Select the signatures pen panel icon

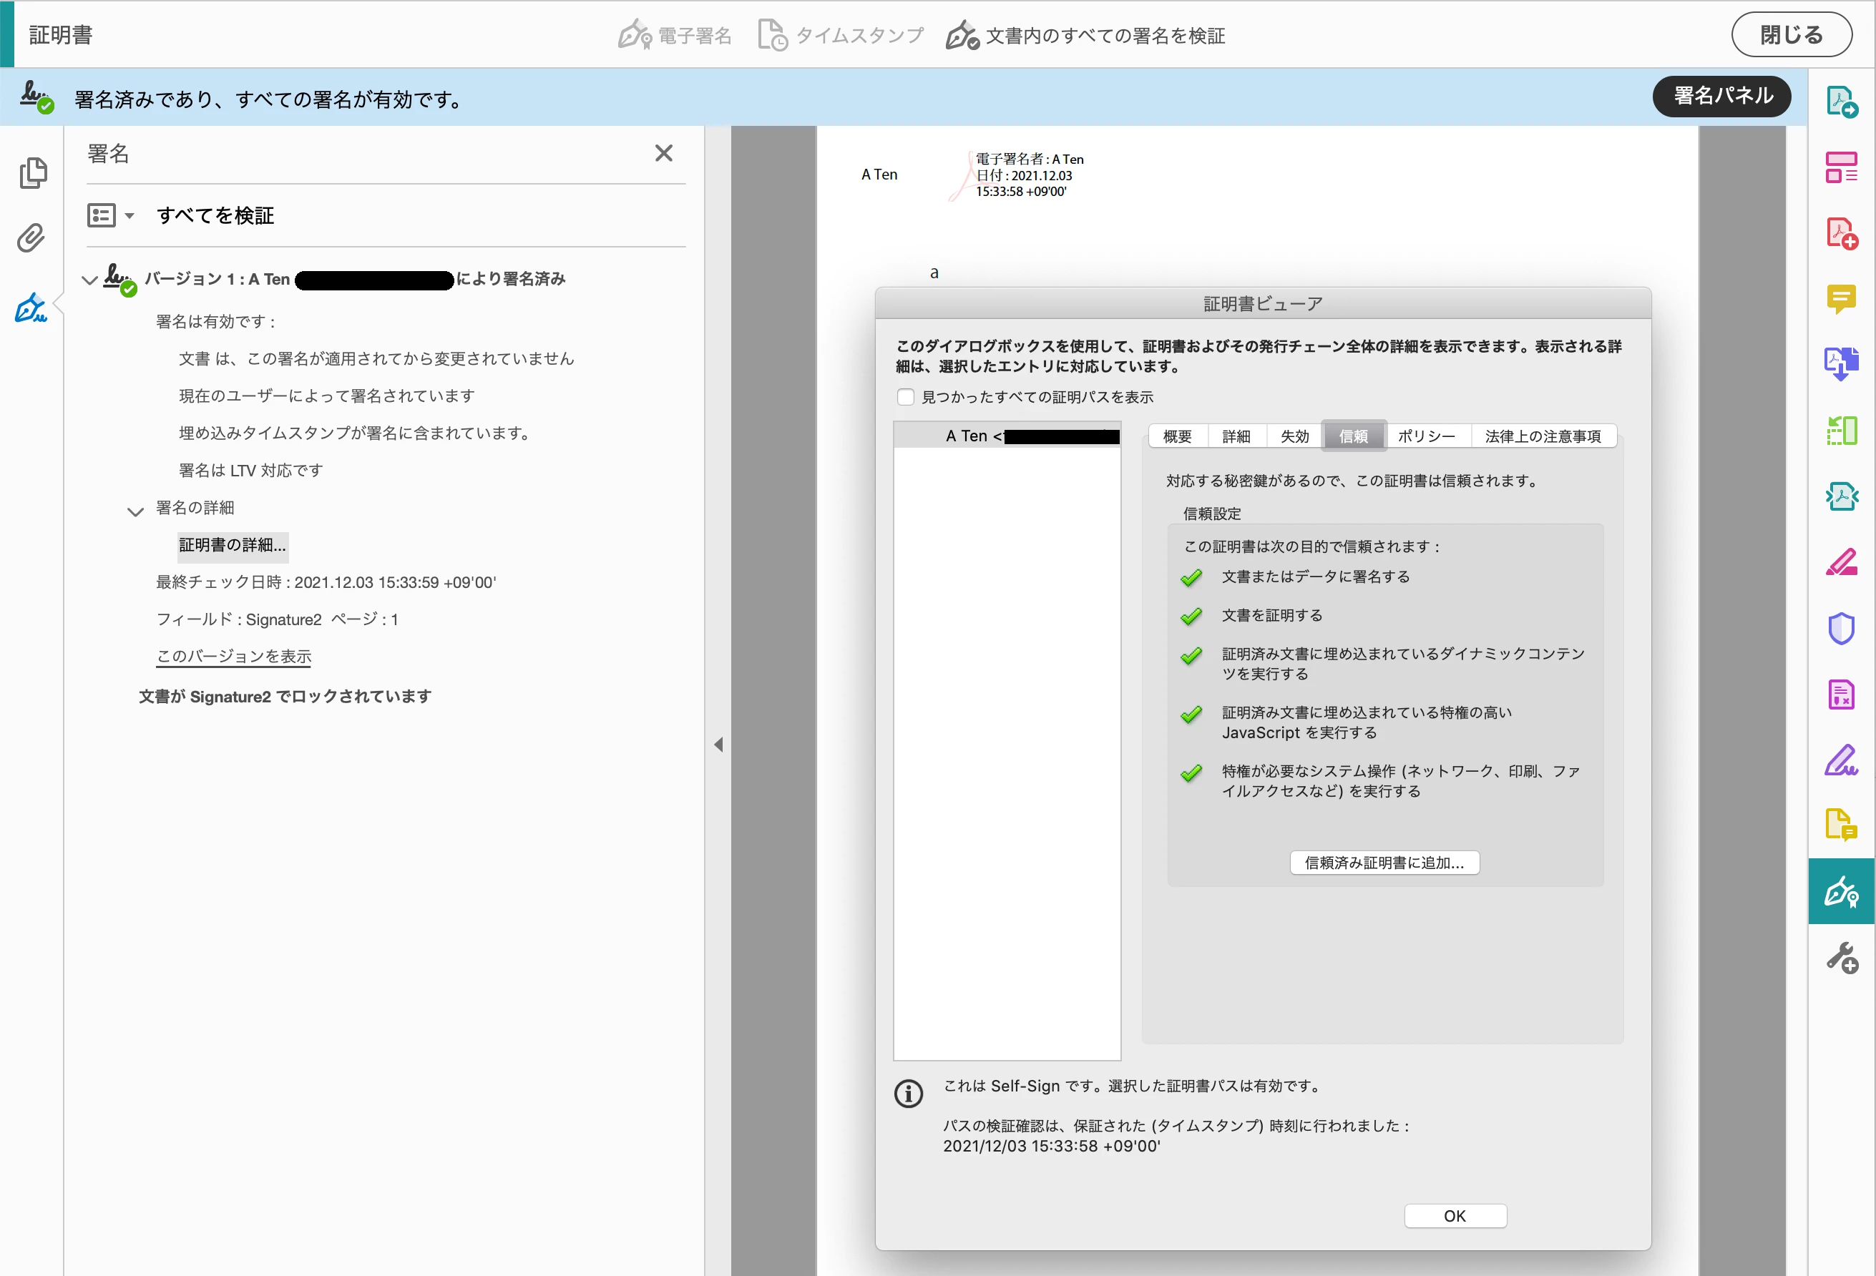[32, 308]
